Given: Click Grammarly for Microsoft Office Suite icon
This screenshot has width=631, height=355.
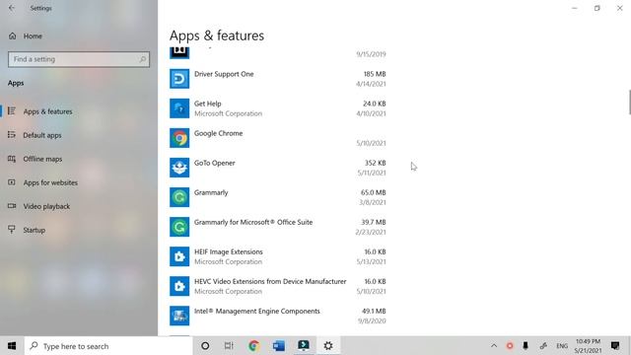Looking at the screenshot, I should coord(179,227).
